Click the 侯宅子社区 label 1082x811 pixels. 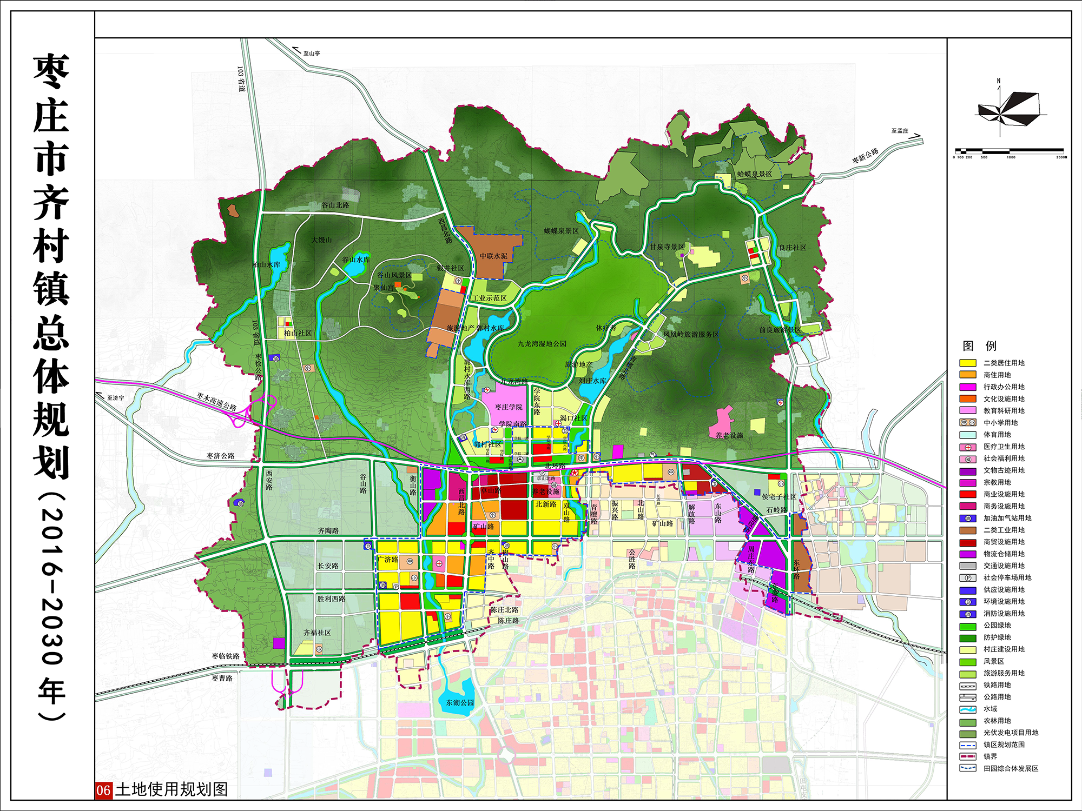779,496
